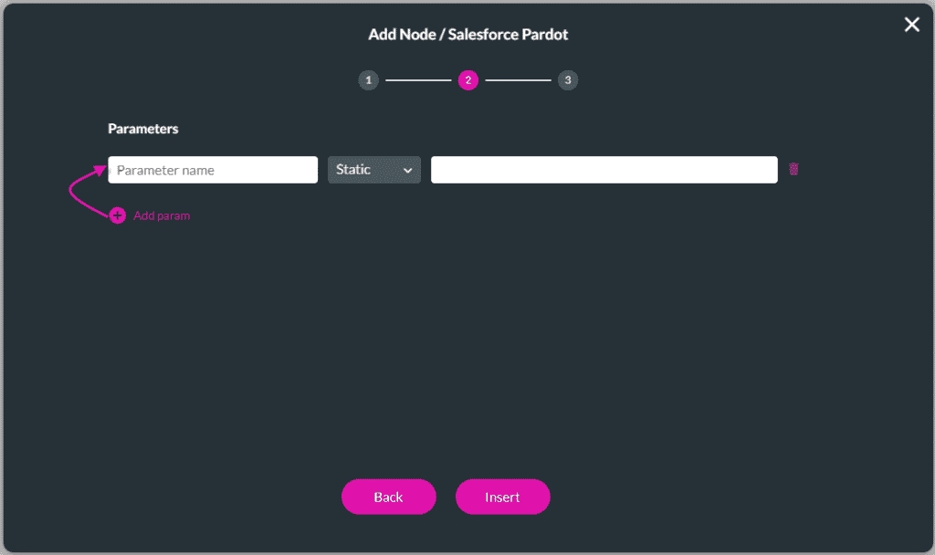
Task: Click the empty static value text box
Action: pos(604,169)
